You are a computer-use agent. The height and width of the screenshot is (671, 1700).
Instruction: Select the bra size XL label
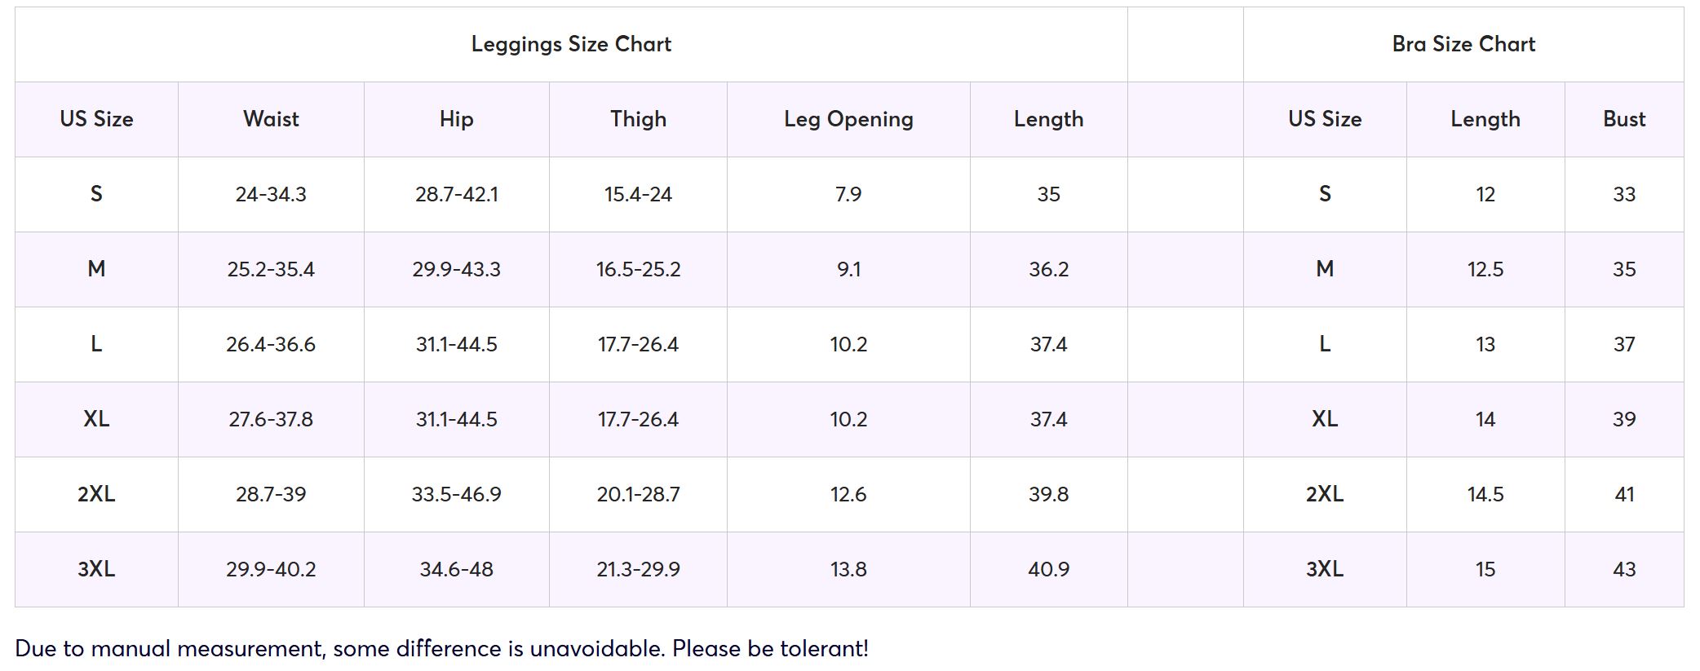[x=1325, y=419]
